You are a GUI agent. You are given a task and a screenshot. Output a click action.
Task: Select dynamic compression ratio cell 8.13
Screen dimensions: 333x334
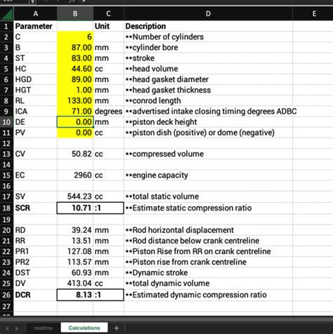[x=75, y=295]
